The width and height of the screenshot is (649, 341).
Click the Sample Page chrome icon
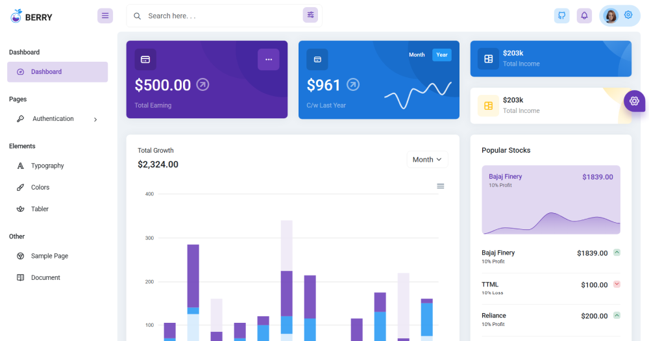[x=20, y=256]
